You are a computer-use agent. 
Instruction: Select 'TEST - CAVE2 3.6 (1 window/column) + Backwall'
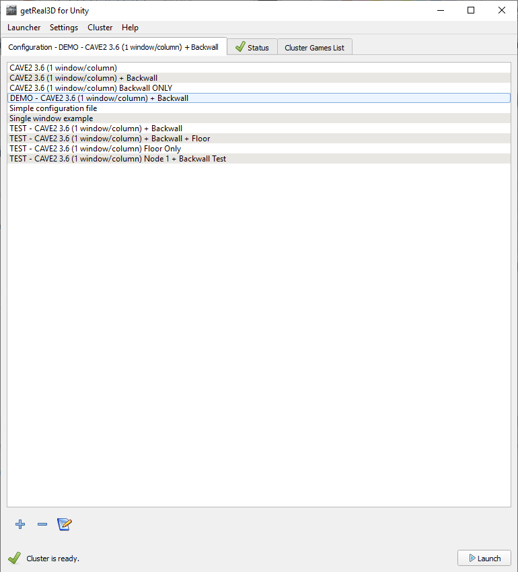tap(258, 129)
